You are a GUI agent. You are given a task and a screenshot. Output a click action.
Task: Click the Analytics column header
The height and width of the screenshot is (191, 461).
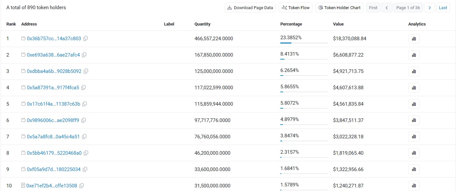click(417, 24)
